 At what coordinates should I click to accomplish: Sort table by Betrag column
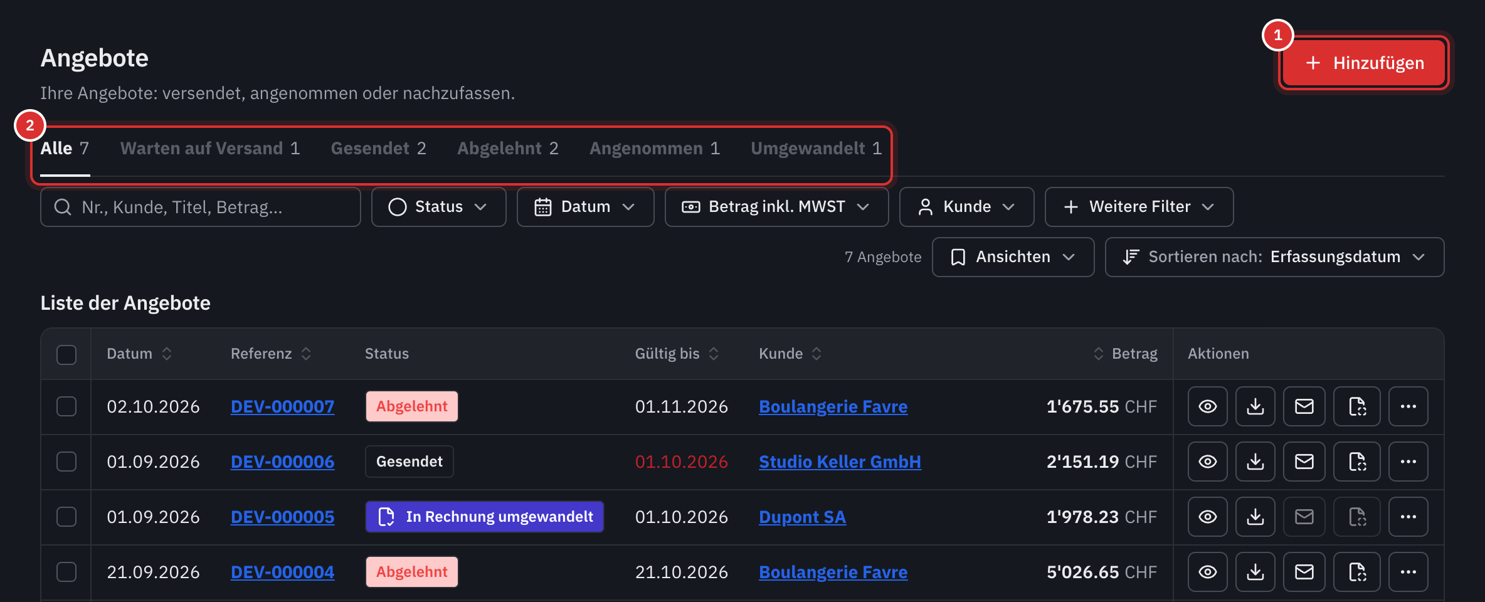1125,354
